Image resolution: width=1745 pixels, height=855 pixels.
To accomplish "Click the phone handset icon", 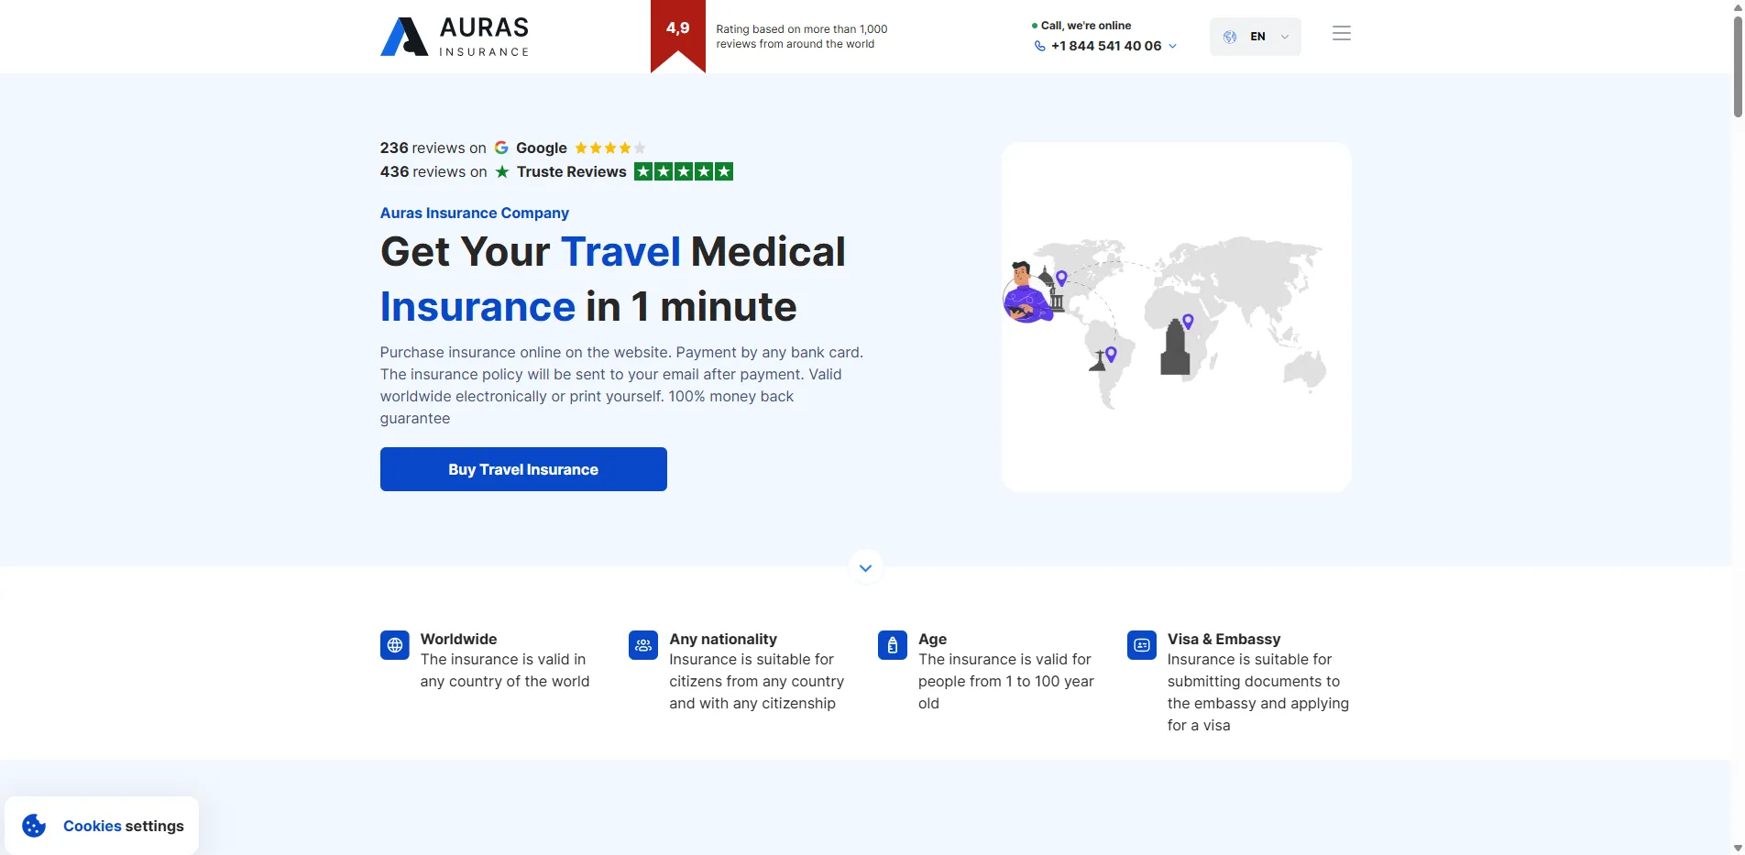I will click(1039, 46).
